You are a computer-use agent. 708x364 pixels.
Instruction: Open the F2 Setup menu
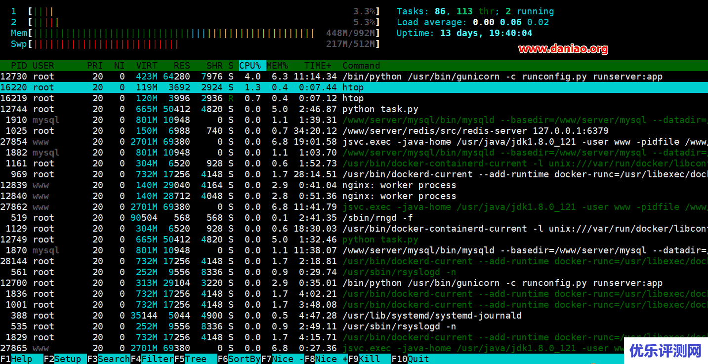(65, 359)
